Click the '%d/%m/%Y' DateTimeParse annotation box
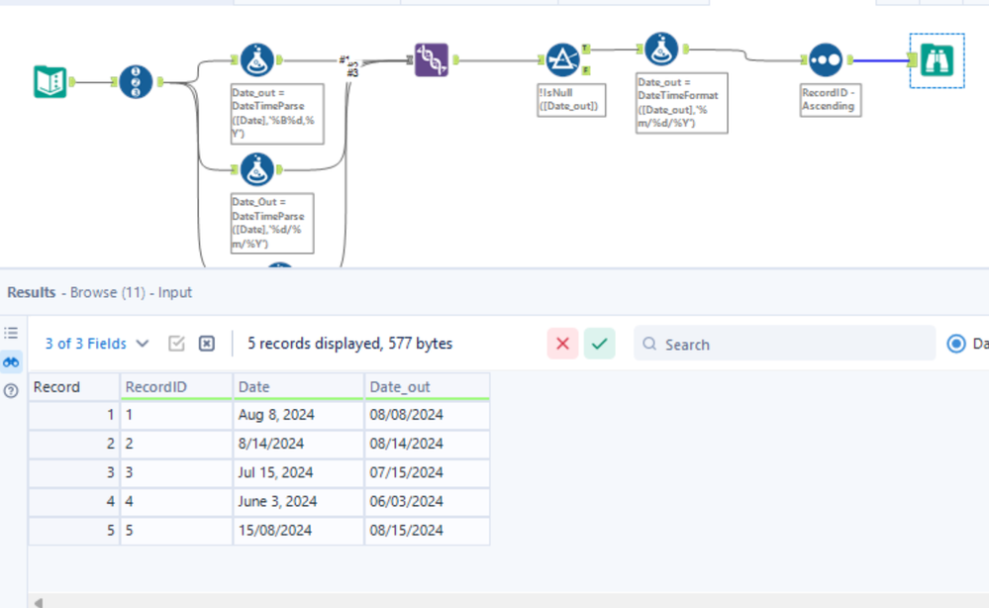The width and height of the screenshot is (989, 608). click(x=272, y=223)
